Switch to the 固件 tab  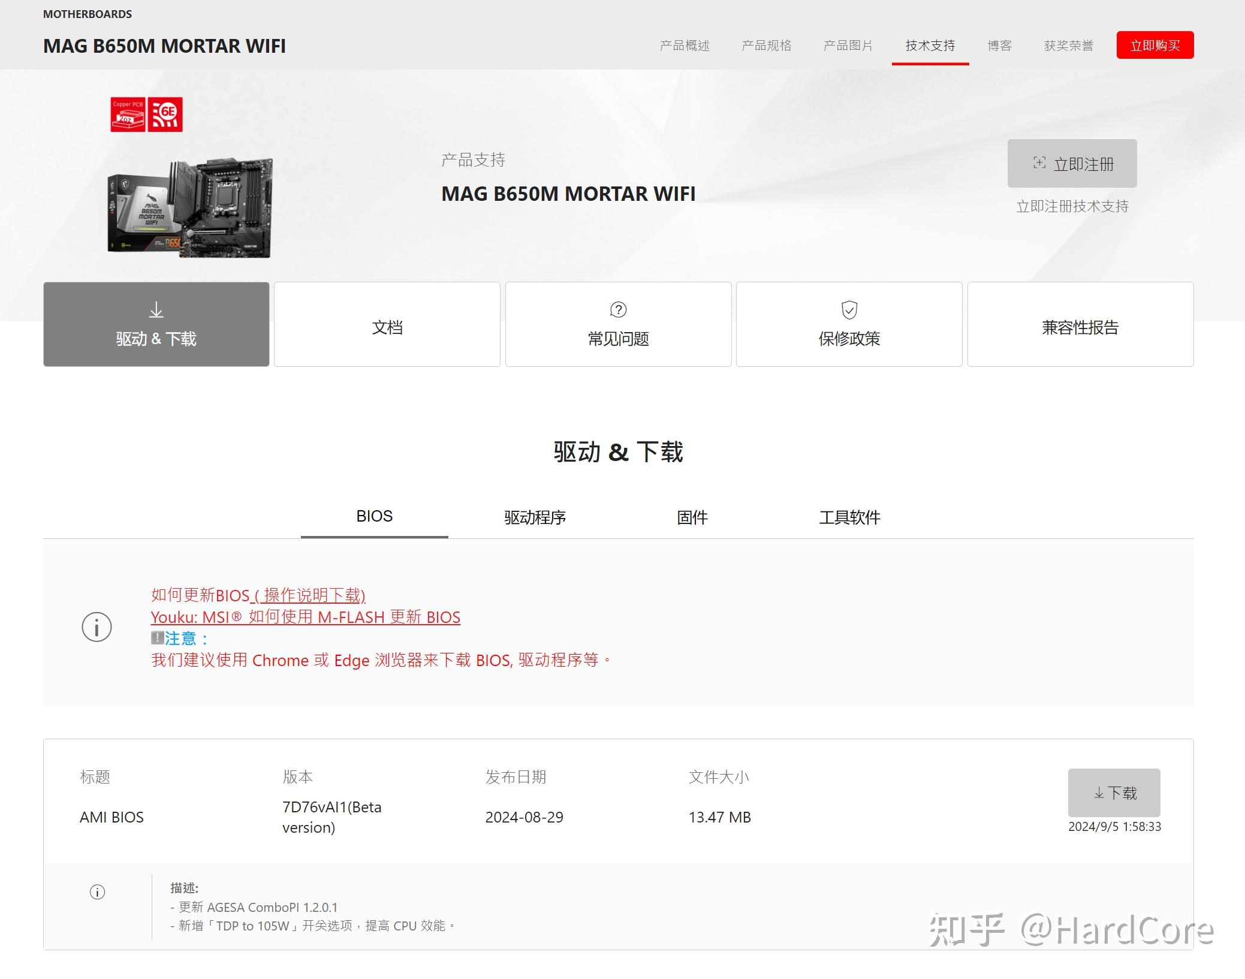pyautogui.click(x=692, y=517)
